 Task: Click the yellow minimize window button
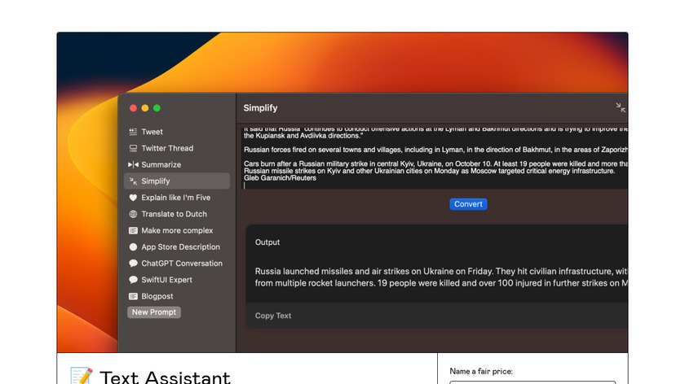[x=145, y=108]
